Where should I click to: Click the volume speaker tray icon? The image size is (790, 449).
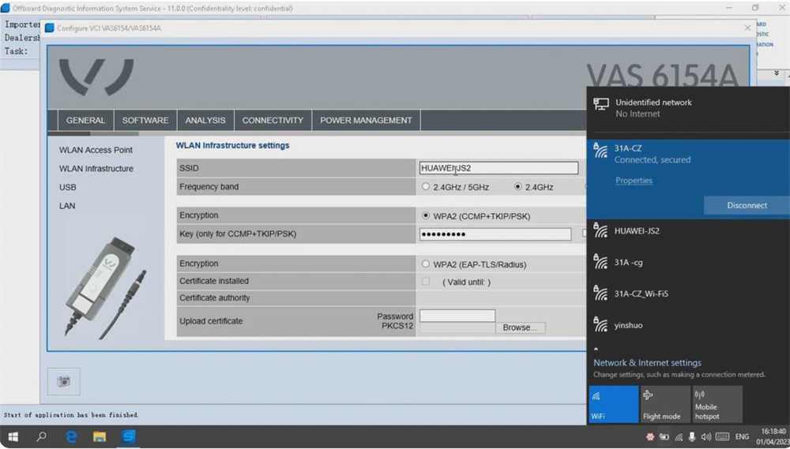(705, 437)
